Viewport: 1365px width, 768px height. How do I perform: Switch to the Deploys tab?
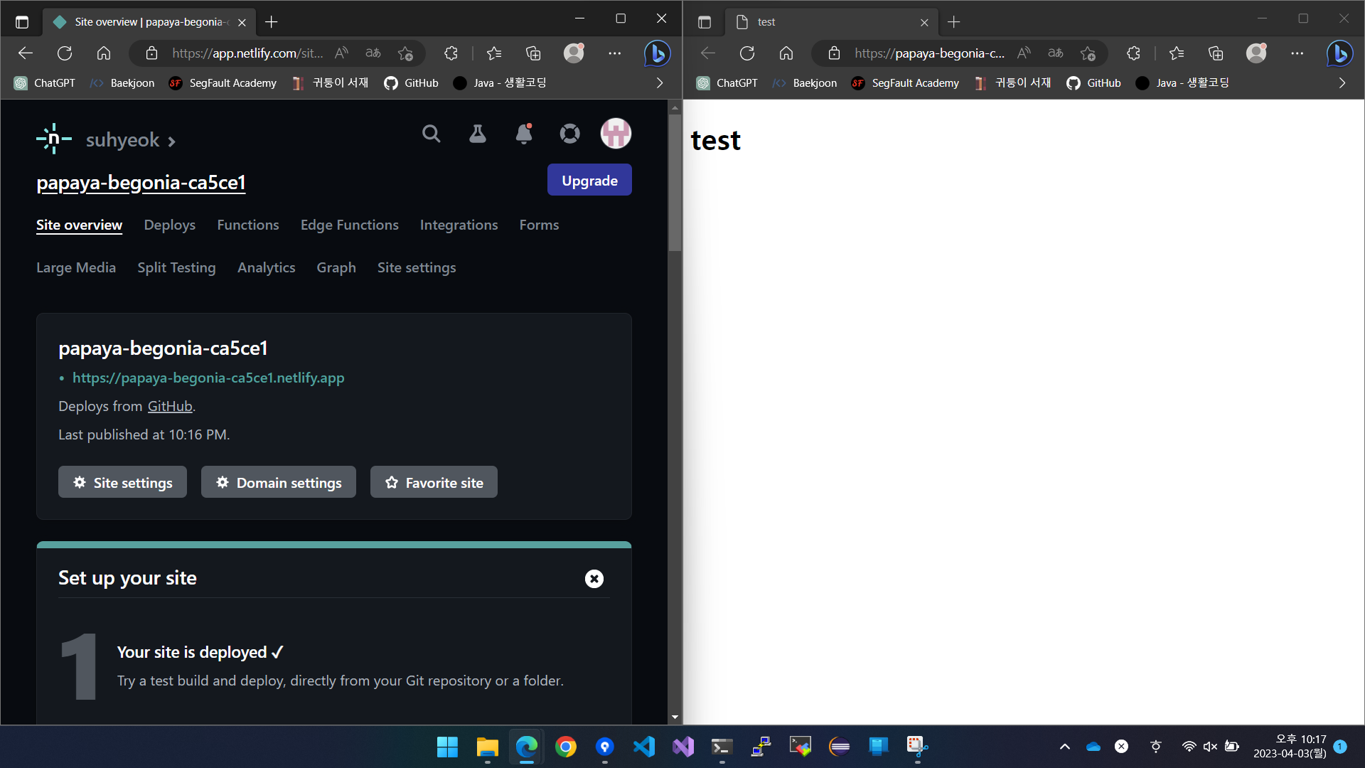169,225
